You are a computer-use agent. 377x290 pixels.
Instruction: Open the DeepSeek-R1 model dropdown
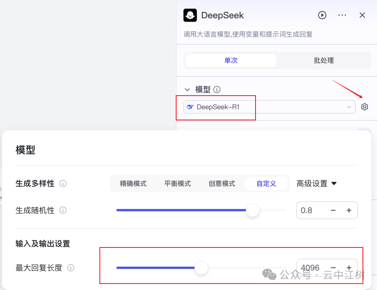pyautogui.click(x=269, y=107)
